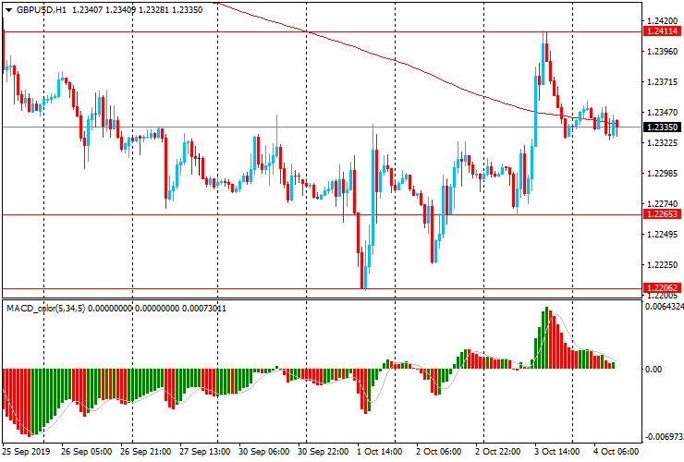Screen dimensions: 684x462
Task: Select the 4 Oct 06:00 time label
Action: tap(616, 452)
